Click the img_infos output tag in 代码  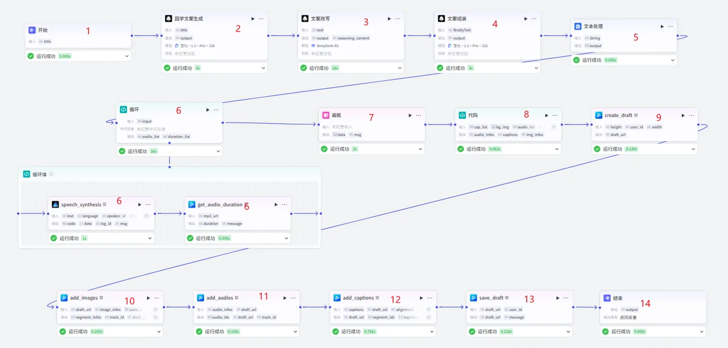pos(532,135)
